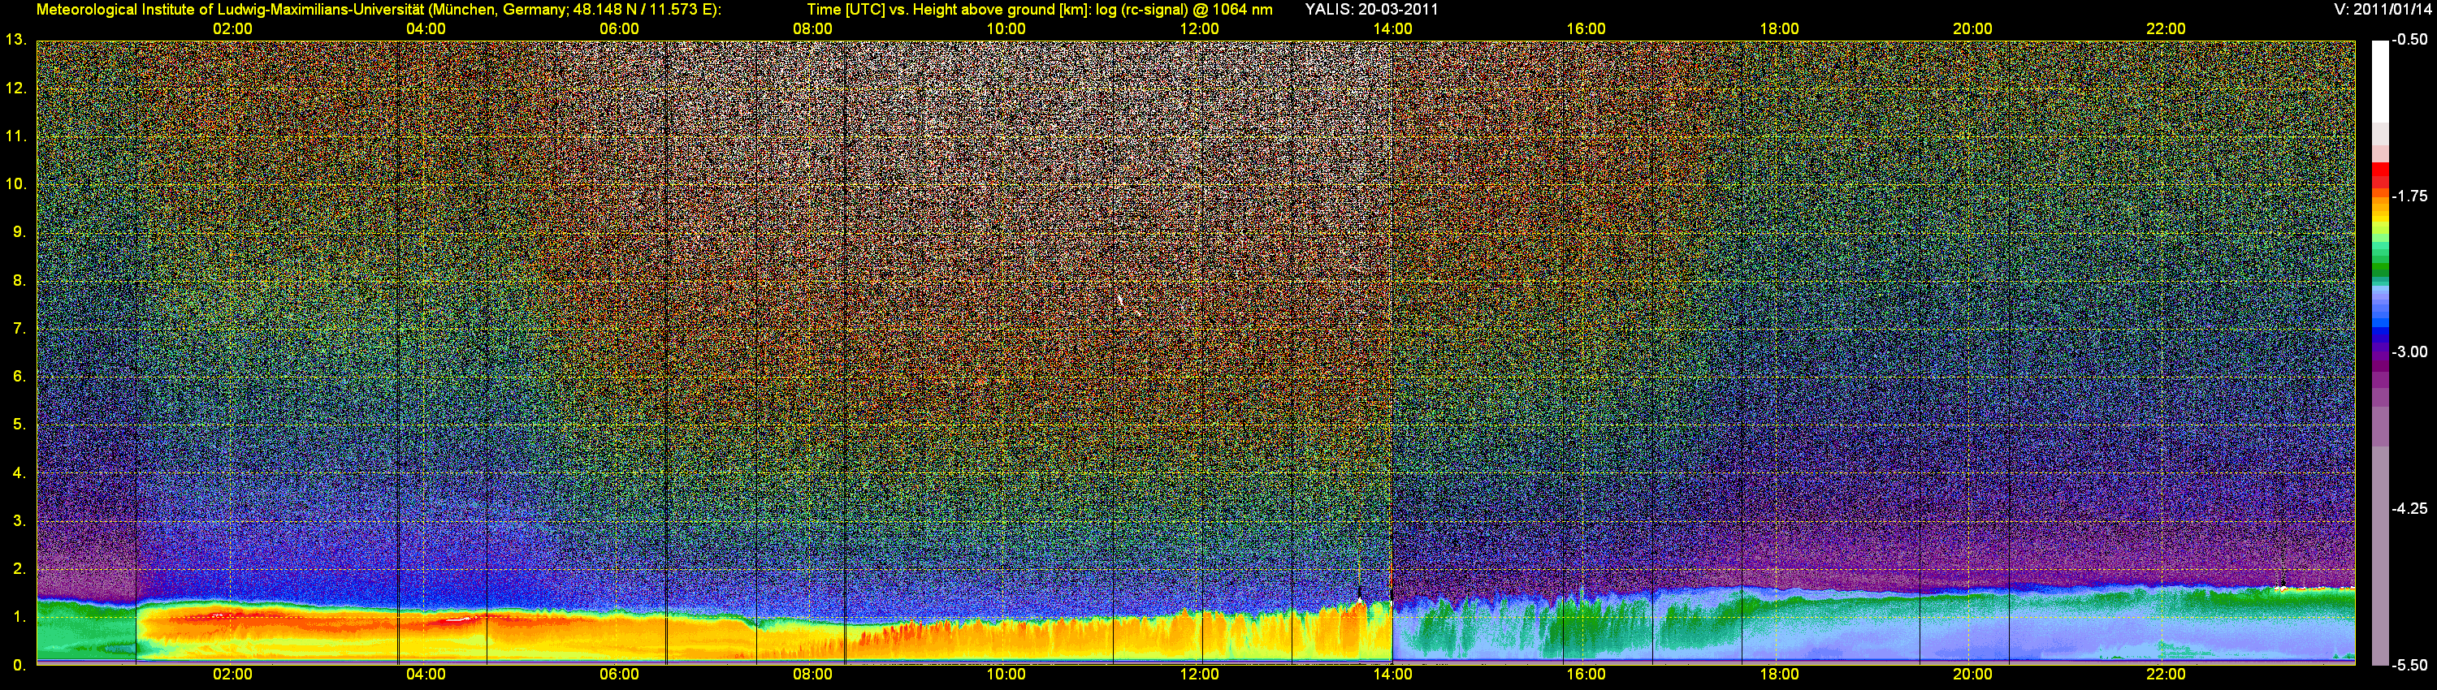Click the 02:00 label on the top time axis
The image size is (2437, 690).
pyautogui.click(x=232, y=29)
